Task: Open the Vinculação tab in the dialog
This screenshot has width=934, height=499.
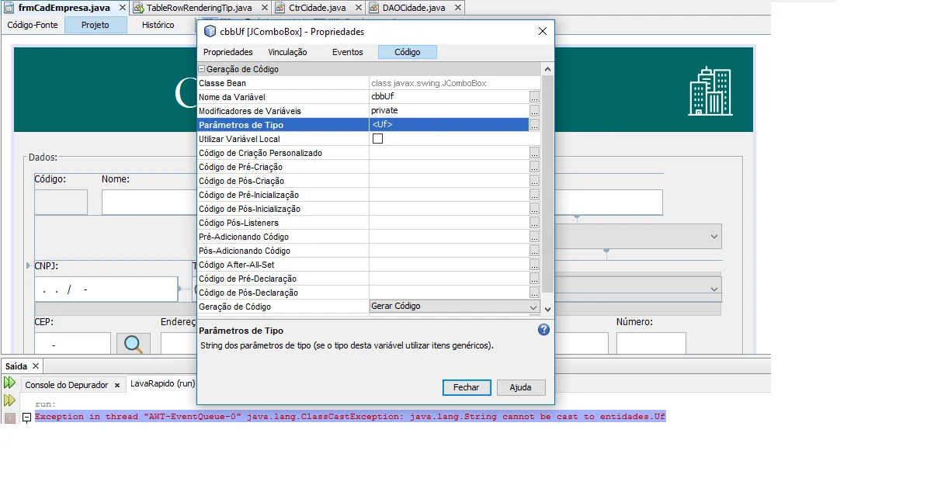Action: (287, 52)
